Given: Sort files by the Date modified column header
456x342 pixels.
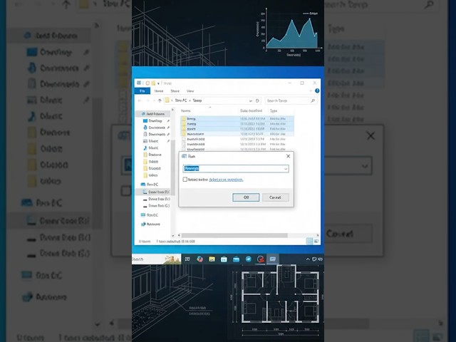Looking at the screenshot, I should tap(252, 111).
